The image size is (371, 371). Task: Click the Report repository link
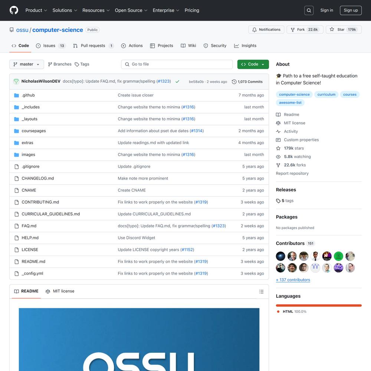pos(292,173)
